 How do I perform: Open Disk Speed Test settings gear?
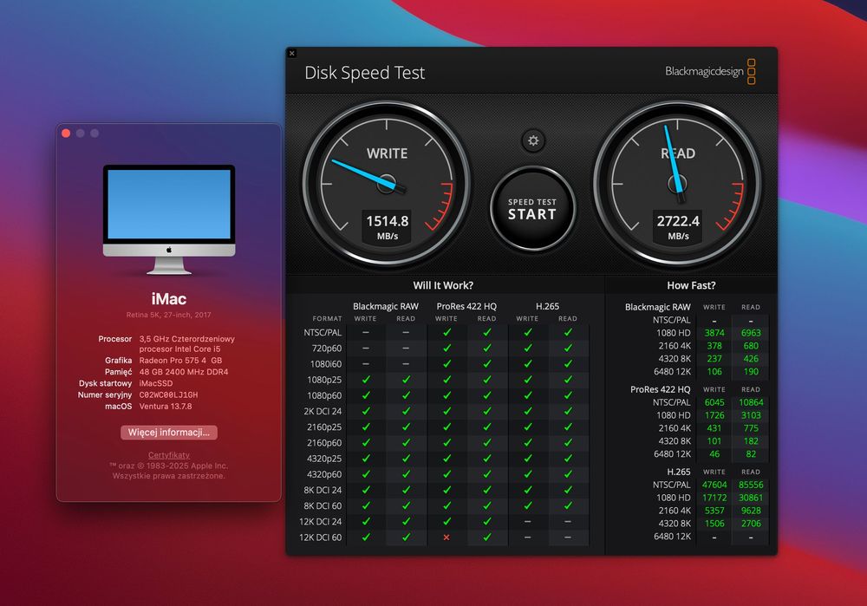(533, 140)
